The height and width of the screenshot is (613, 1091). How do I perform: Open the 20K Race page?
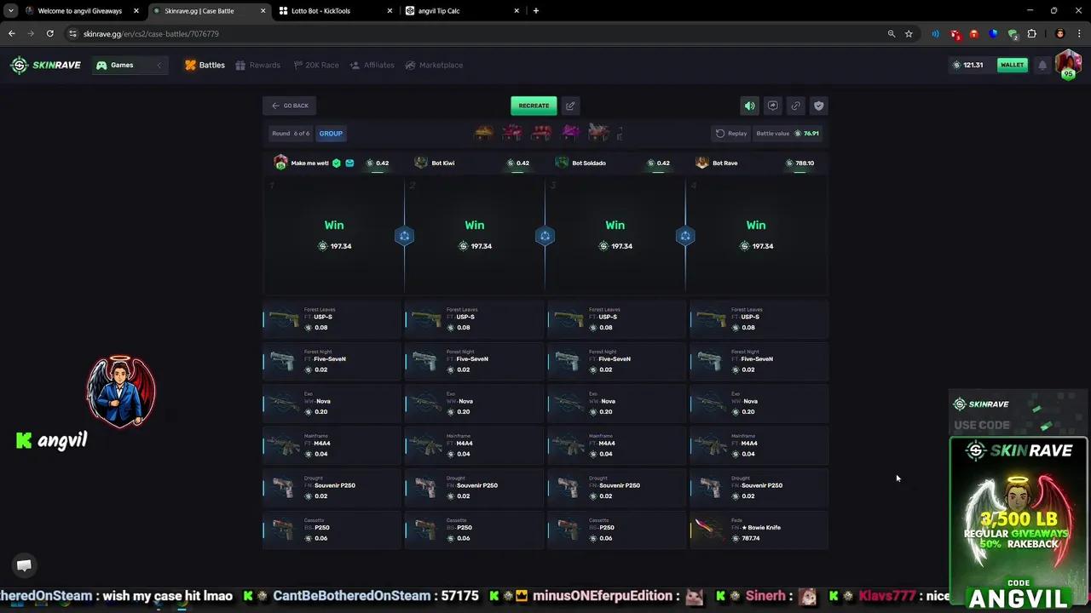tap(315, 66)
